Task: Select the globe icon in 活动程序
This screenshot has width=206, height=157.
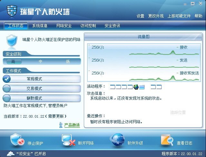Action: coord(136,87)
